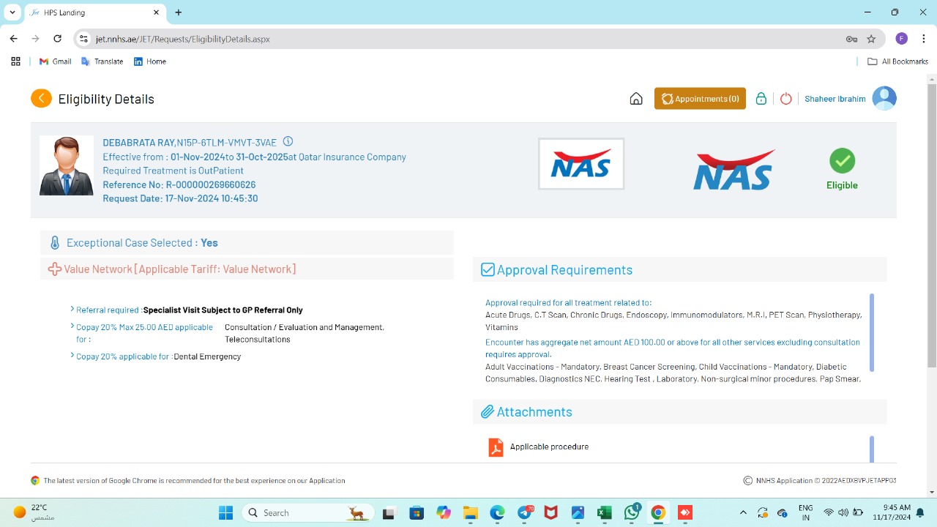Open WhatsApp from the taskbar
Viewport: 937px width, 527px height.
pos(632,512)
